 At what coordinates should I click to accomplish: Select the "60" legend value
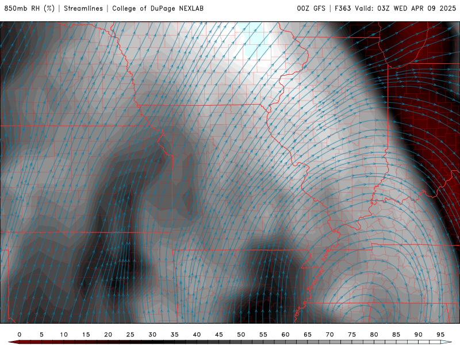click(285, 335)
